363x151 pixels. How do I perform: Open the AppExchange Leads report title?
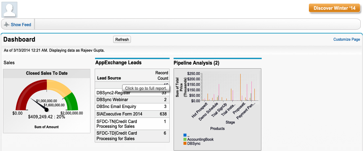(118, 62)
